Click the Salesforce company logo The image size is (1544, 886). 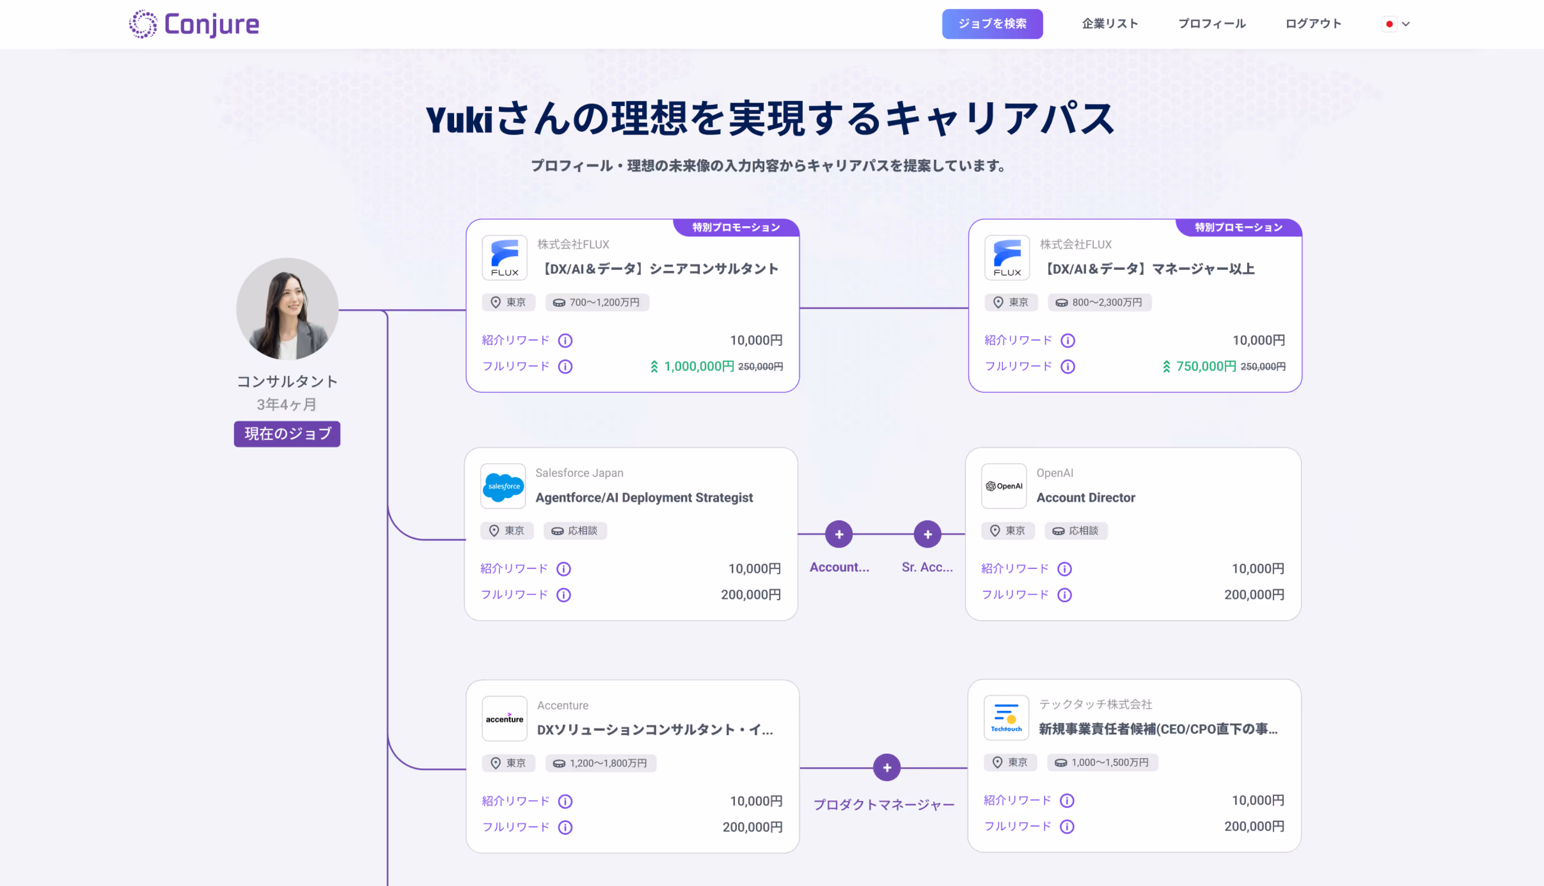pyautogui.click(x=503, y=486)
